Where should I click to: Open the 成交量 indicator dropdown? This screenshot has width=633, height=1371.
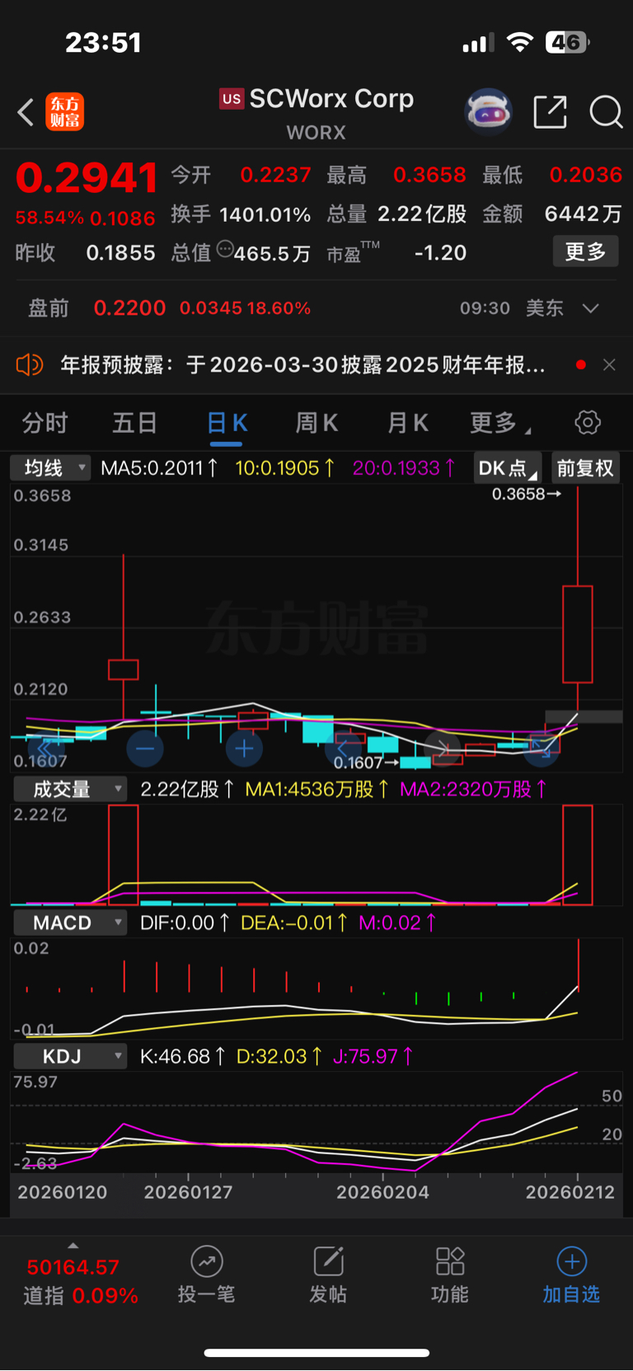(70, 789)
